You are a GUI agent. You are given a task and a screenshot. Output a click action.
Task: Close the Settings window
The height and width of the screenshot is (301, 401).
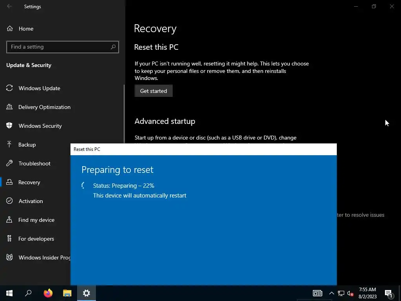[x=392, y=6]
